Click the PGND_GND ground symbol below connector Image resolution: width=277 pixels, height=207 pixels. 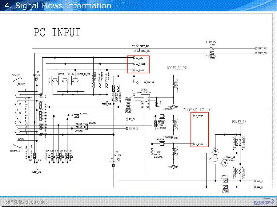click(37, 169)
